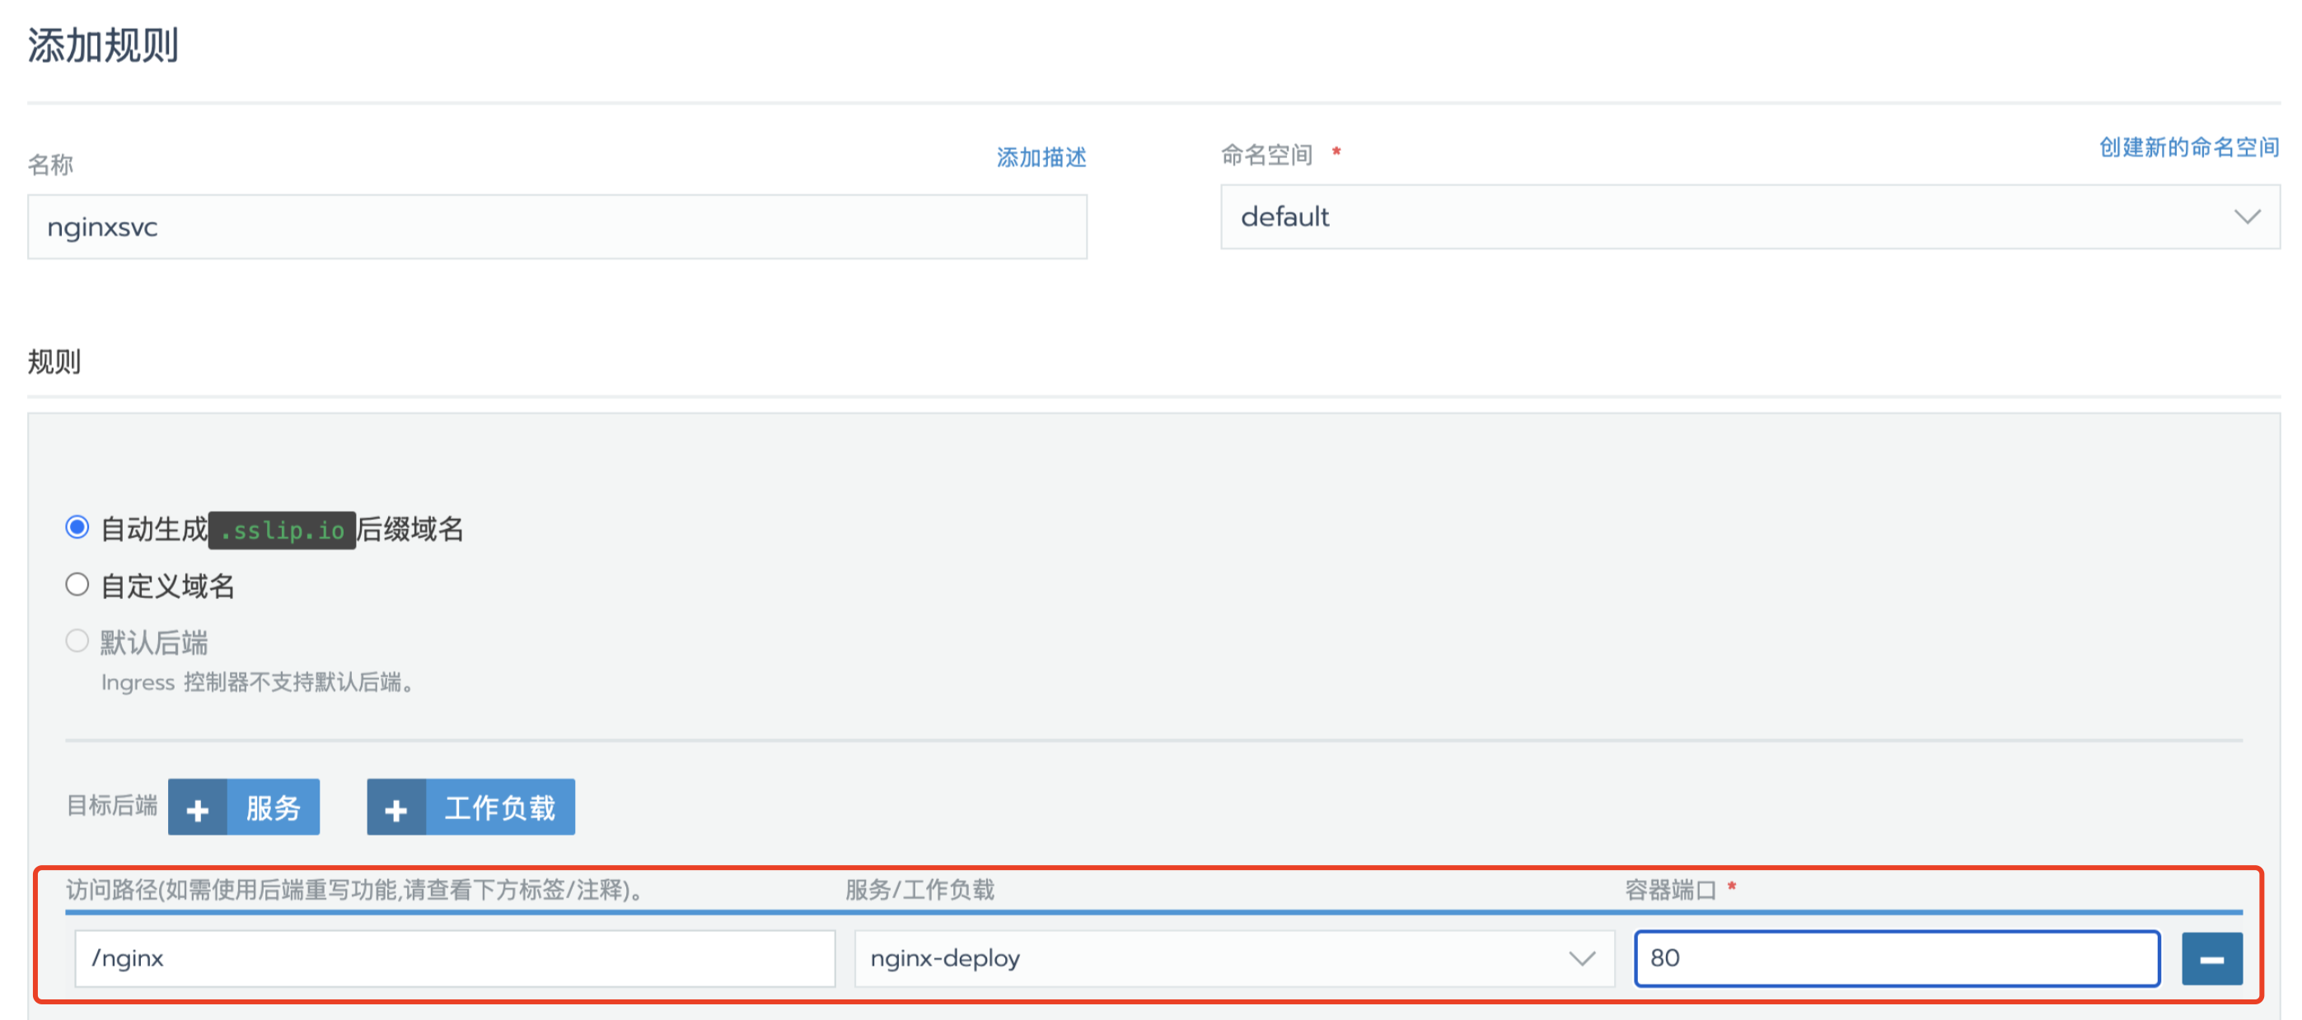Image resolution: width=2302 pixels, height=1020 pixels.
Task: Click the .sslip.io code badge
Action: click(283, 530)
